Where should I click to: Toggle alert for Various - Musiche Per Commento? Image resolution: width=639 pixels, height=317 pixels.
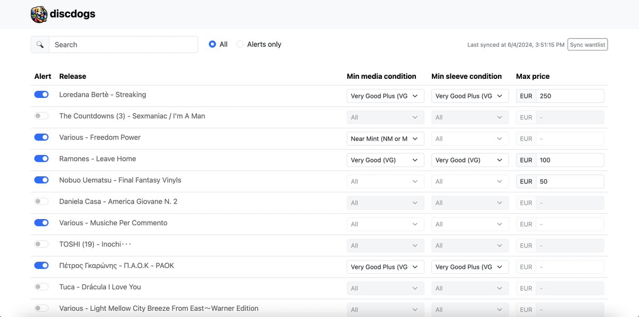pyautogui.click(x=42, y=223)
